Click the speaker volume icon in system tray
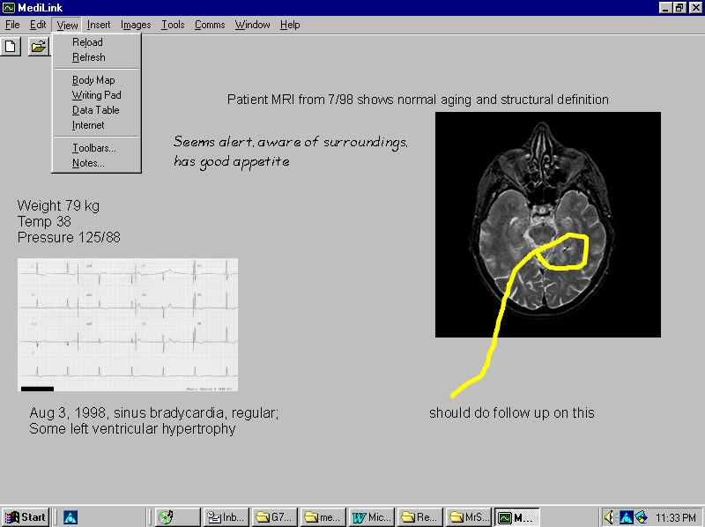This screenshot has height=527, width=705. (x=609, y=517)
